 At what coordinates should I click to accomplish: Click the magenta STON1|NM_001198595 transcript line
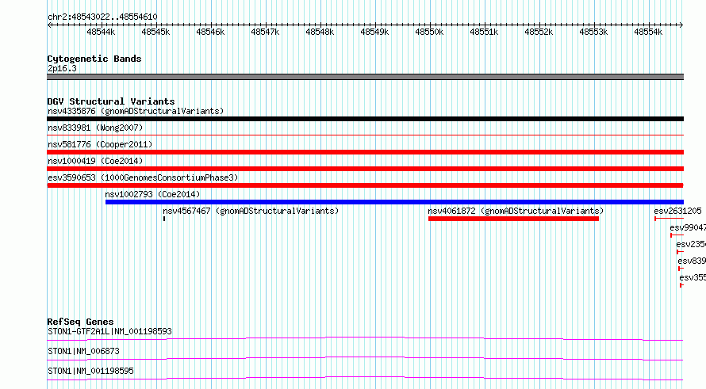(x=365, y=378)
